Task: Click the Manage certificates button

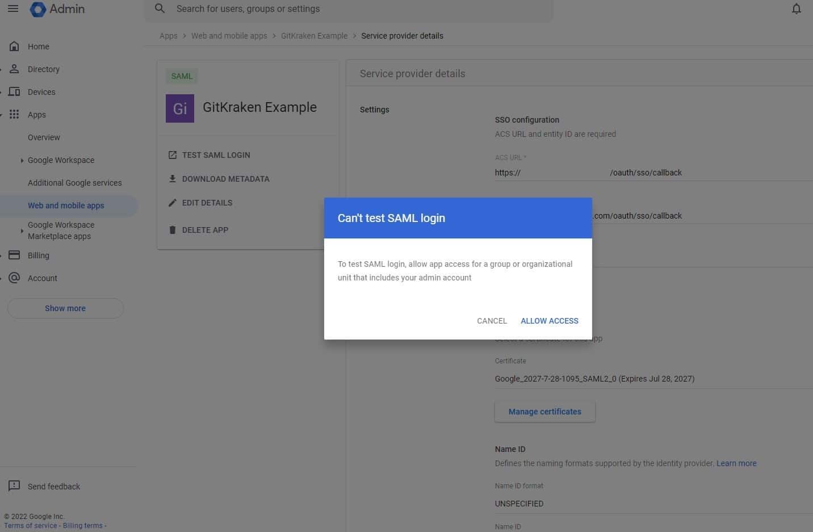Action: [x=545, y=412]
